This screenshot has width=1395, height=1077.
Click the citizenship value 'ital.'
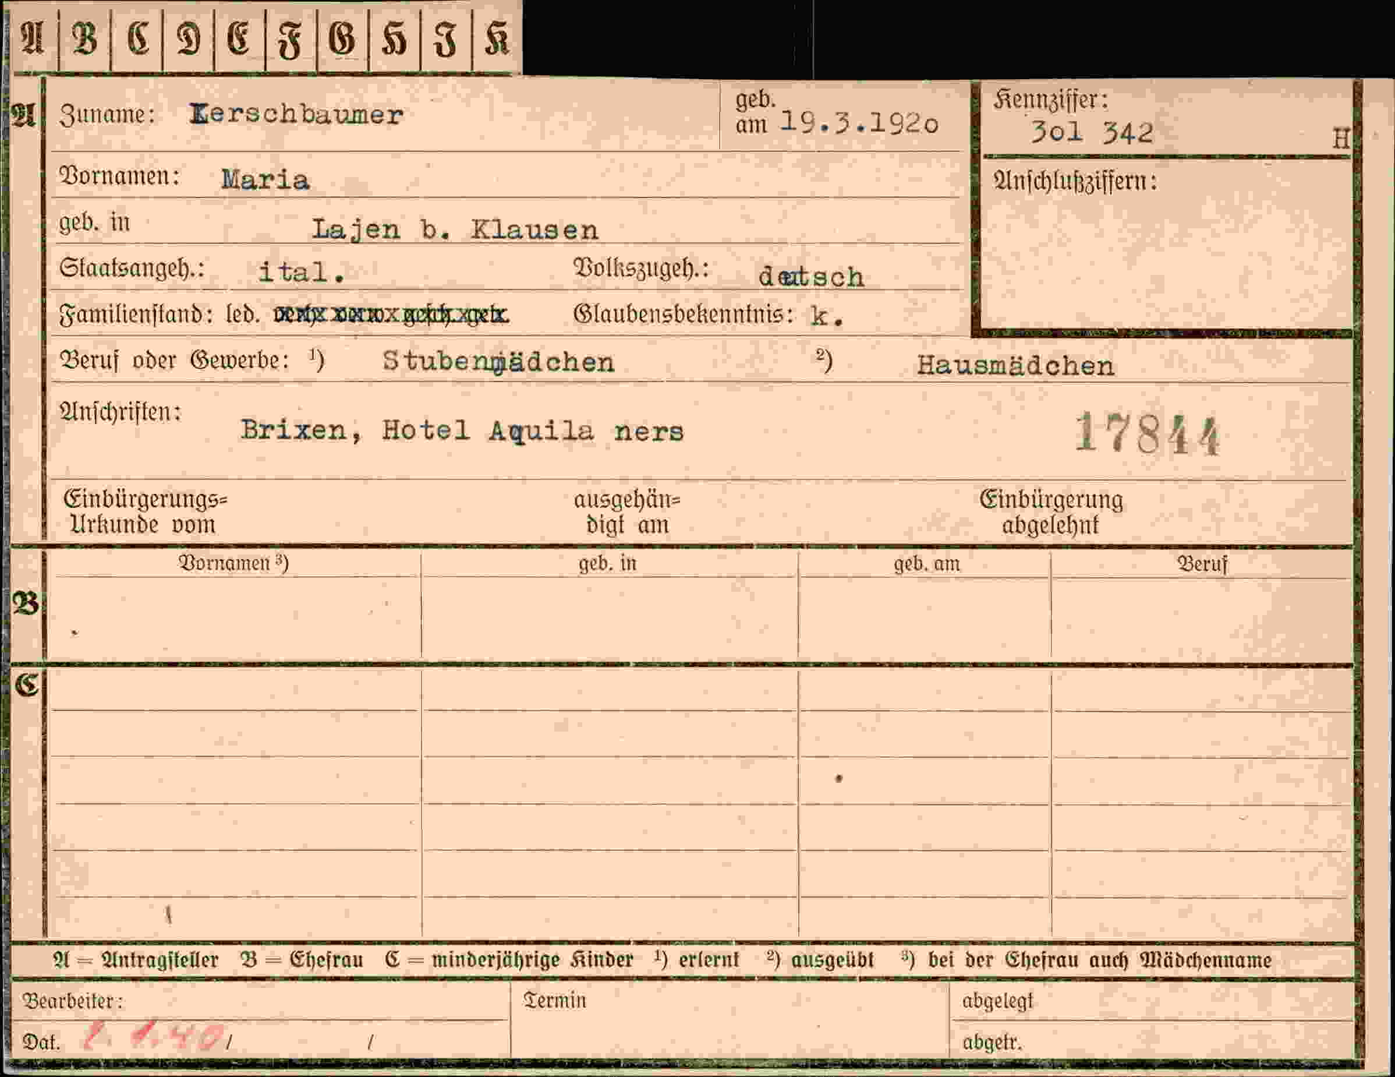click(302, 272)
